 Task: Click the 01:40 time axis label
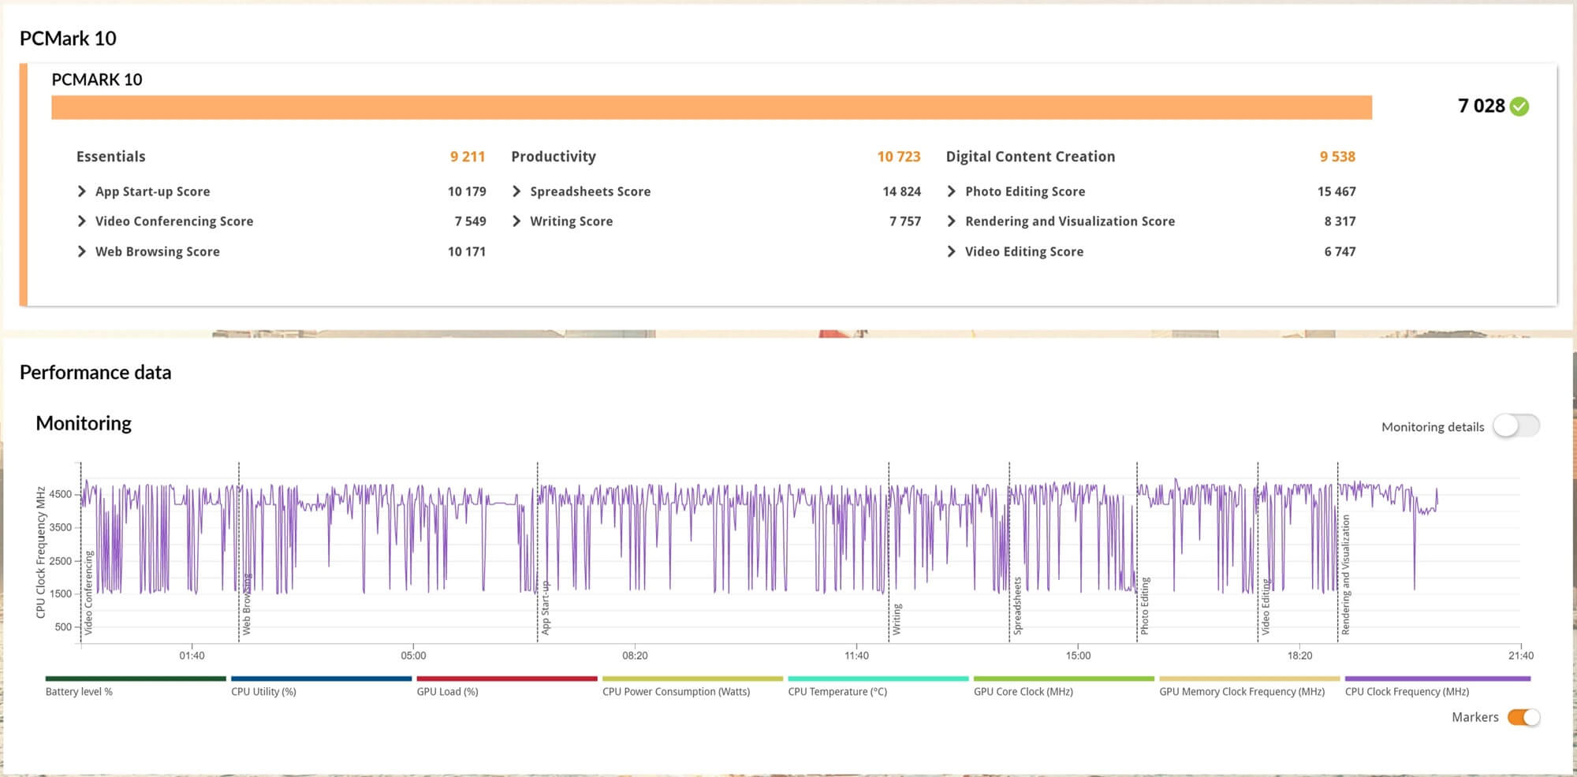pos(192,656)
